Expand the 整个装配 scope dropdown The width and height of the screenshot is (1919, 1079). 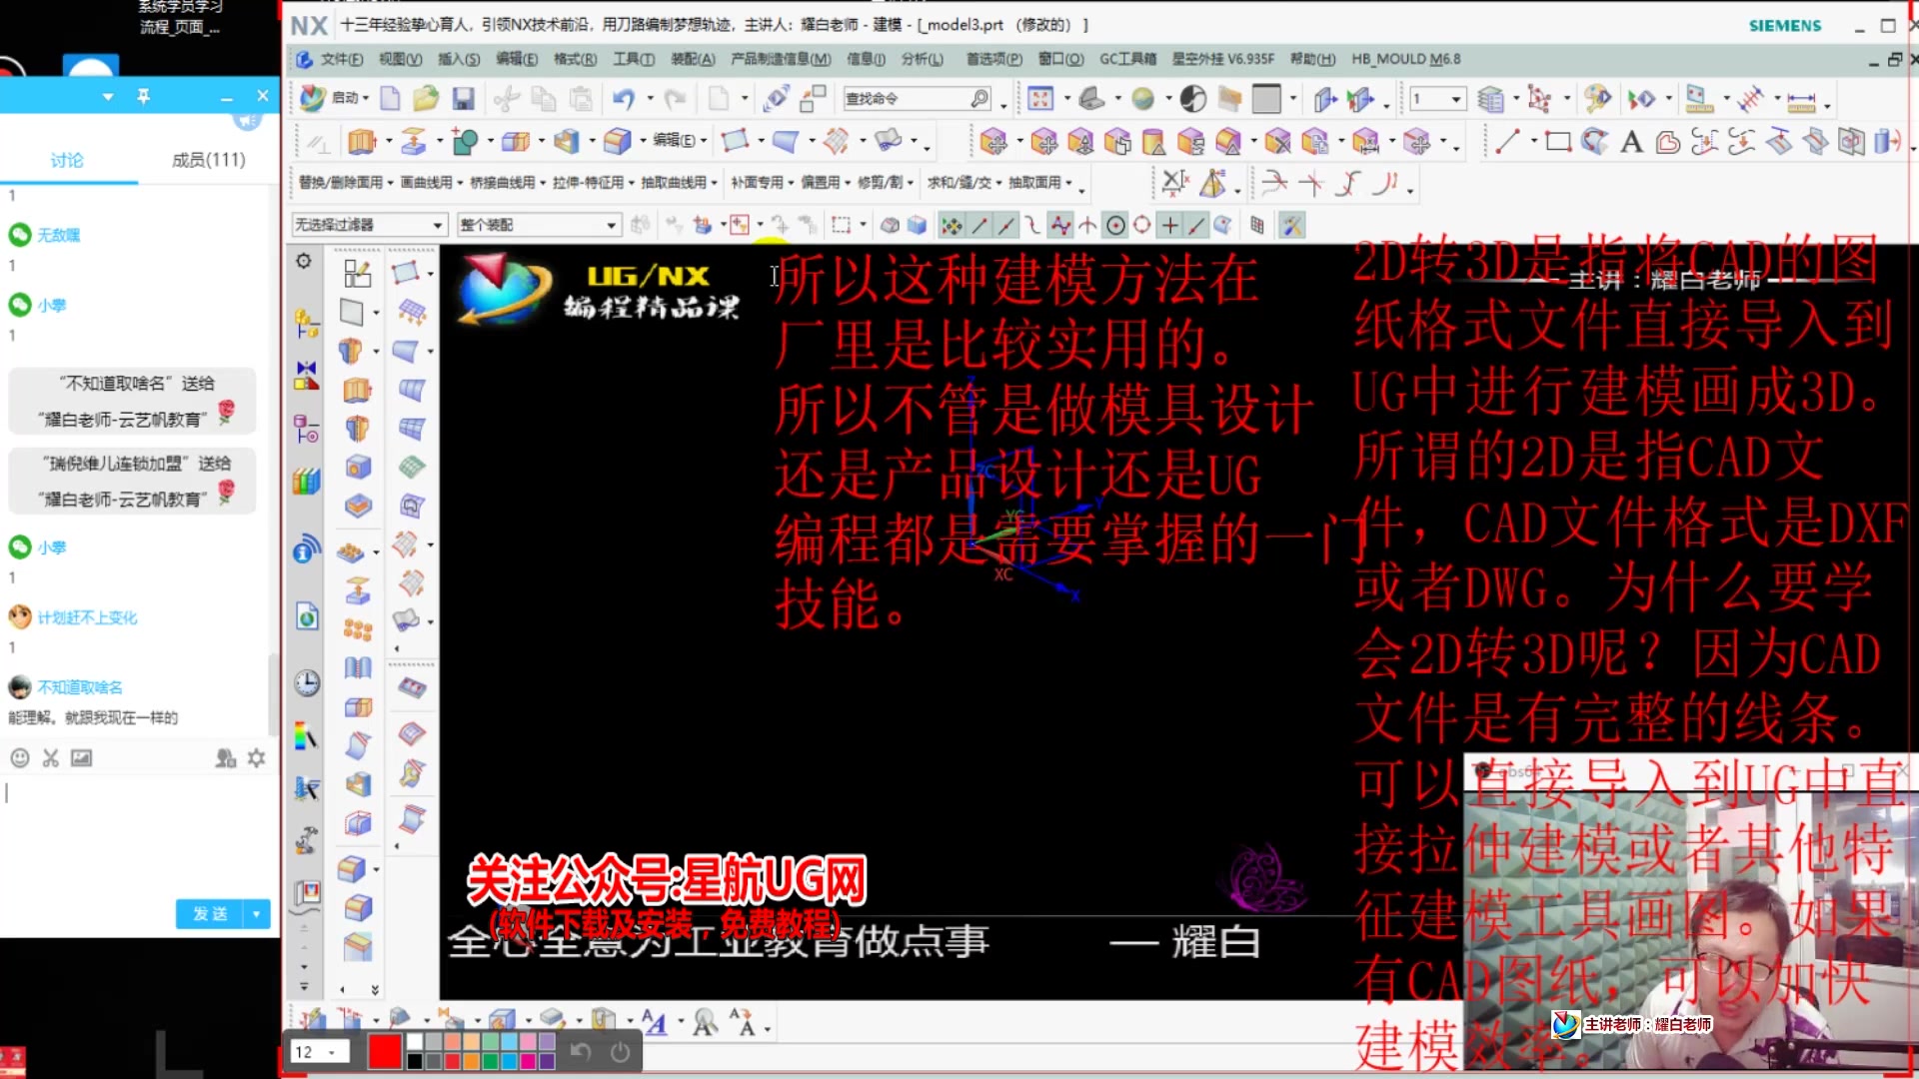pyautogui.click(x=611, y=226)
